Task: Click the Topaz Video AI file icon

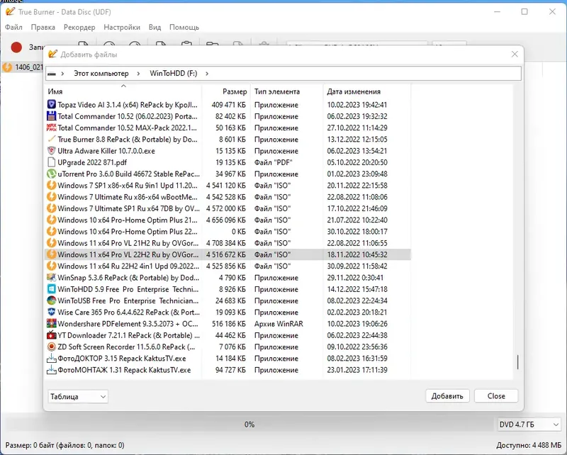Action: 52,105
